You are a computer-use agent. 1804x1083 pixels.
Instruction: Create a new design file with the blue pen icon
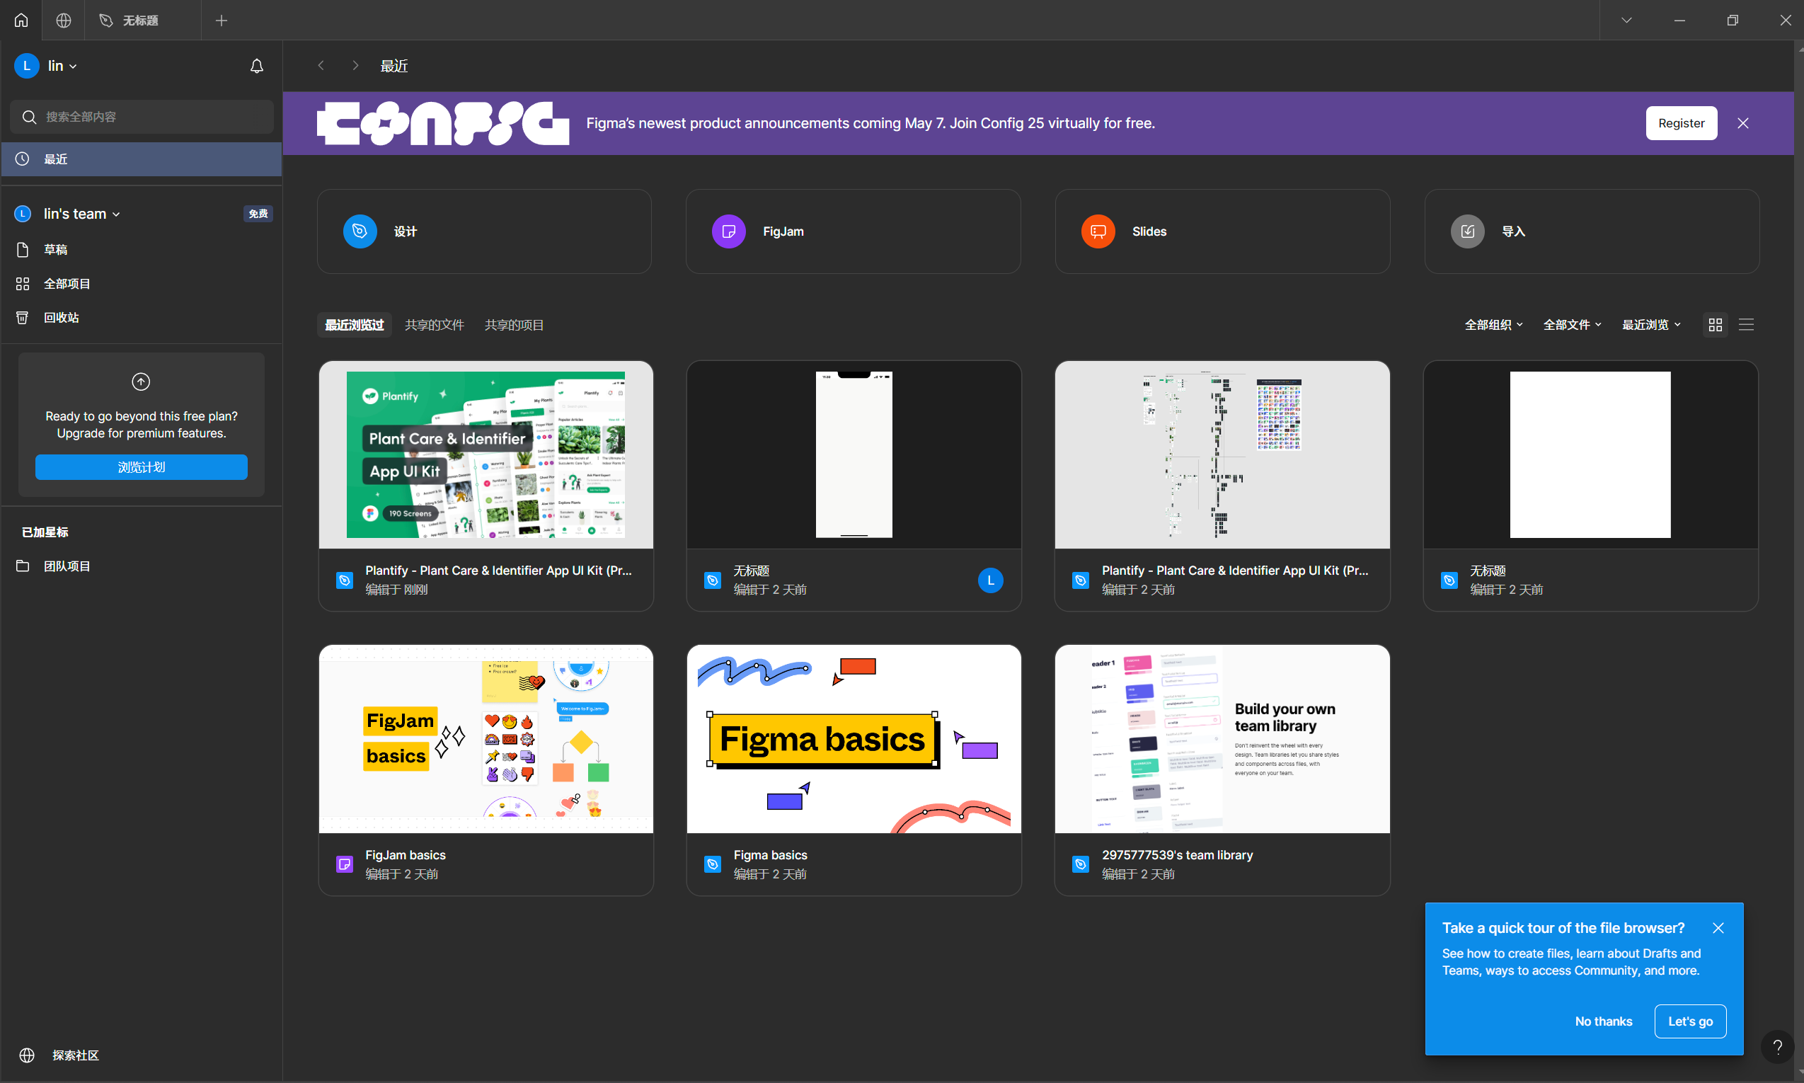point(360,231)
